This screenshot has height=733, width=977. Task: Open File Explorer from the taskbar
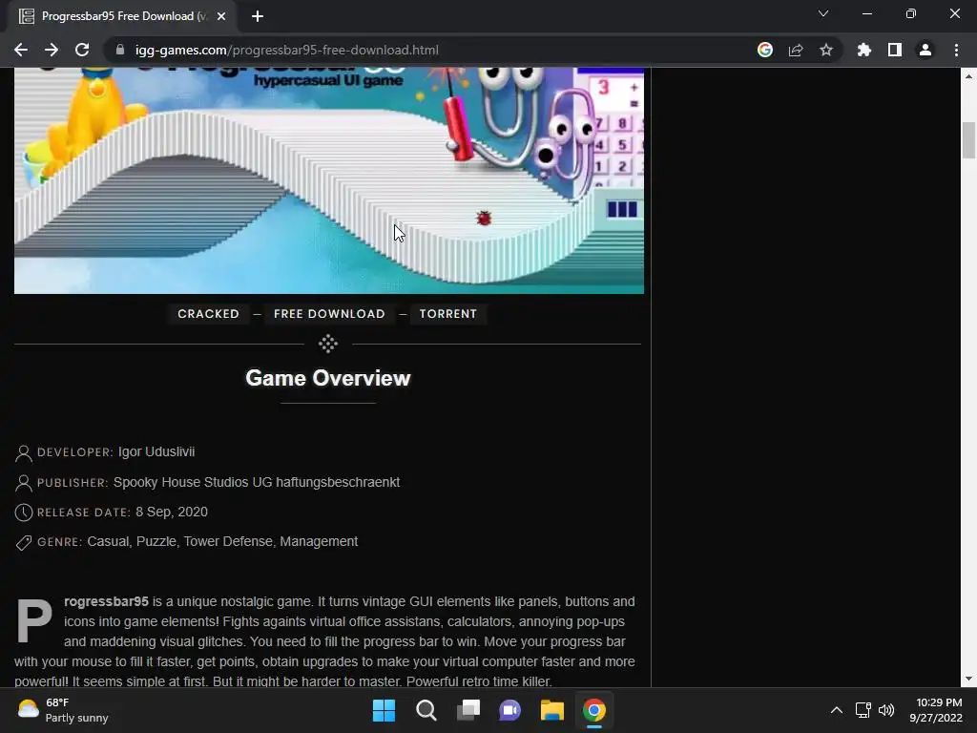click(552, 710)
